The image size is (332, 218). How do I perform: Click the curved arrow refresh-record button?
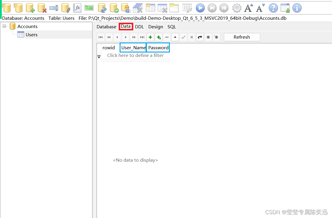(x=200, y=37)
